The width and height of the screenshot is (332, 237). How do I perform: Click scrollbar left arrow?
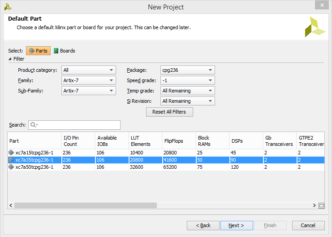tap(11, 206)
